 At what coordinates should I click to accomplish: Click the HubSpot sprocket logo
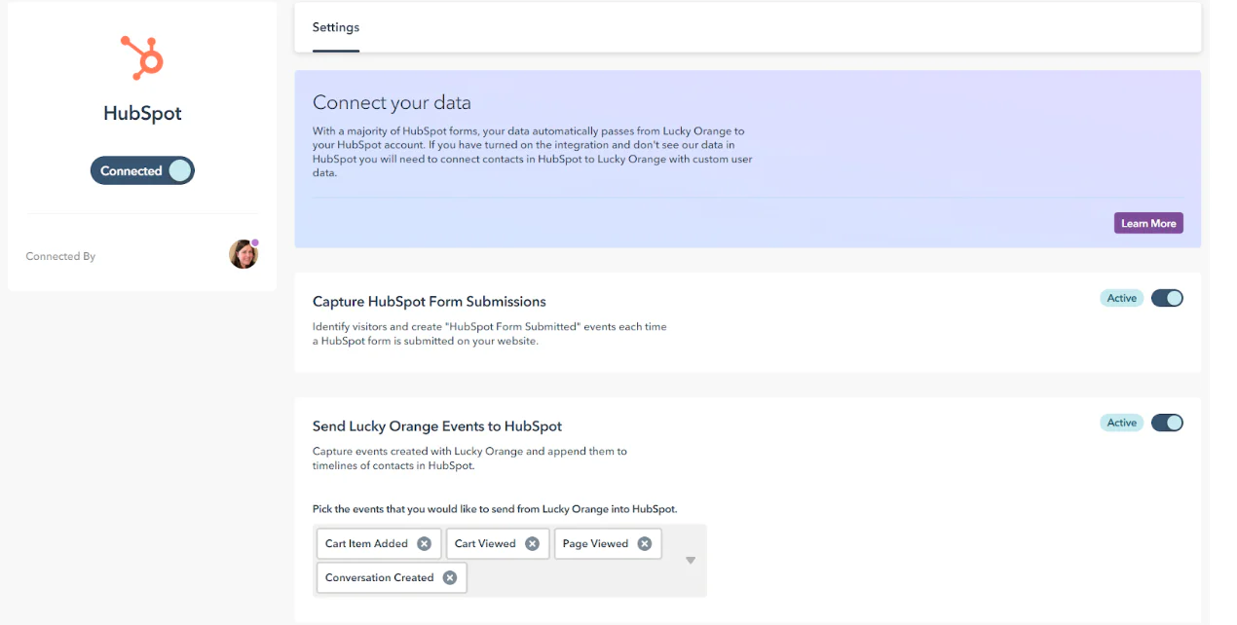pyautogui.click(x=142, y=58)
